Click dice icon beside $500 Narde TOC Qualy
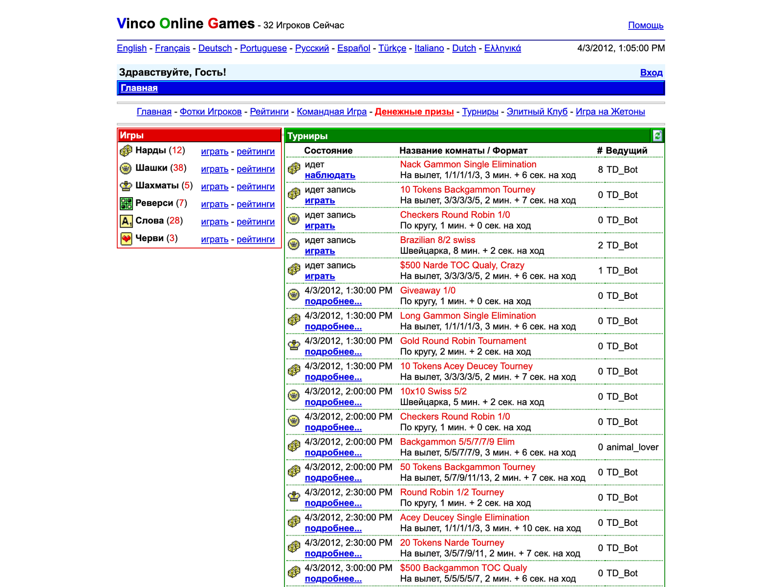This screenshot has width=782, height=587. (294, 270)
